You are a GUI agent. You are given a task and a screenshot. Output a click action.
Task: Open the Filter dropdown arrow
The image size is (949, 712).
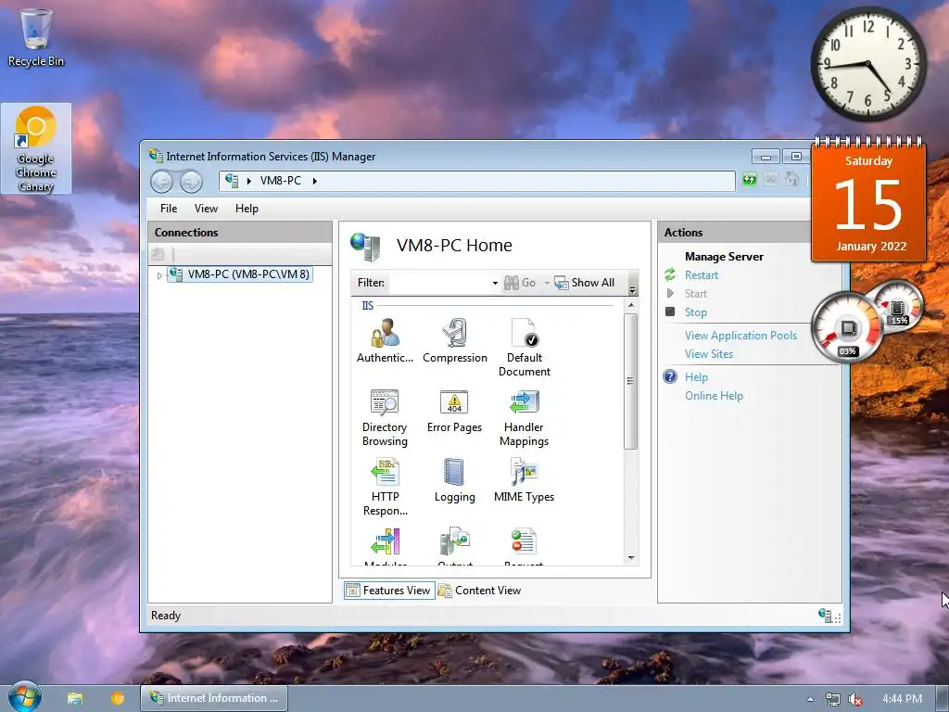tap(495, 283)
